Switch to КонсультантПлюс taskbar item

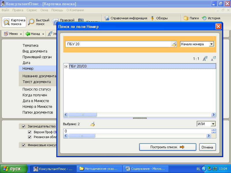click(x=53, y=169)
